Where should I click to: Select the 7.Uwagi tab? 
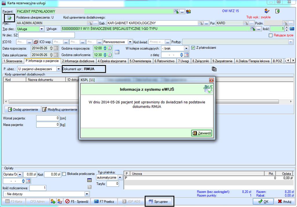pyautogui.click(x=183, y=61)
